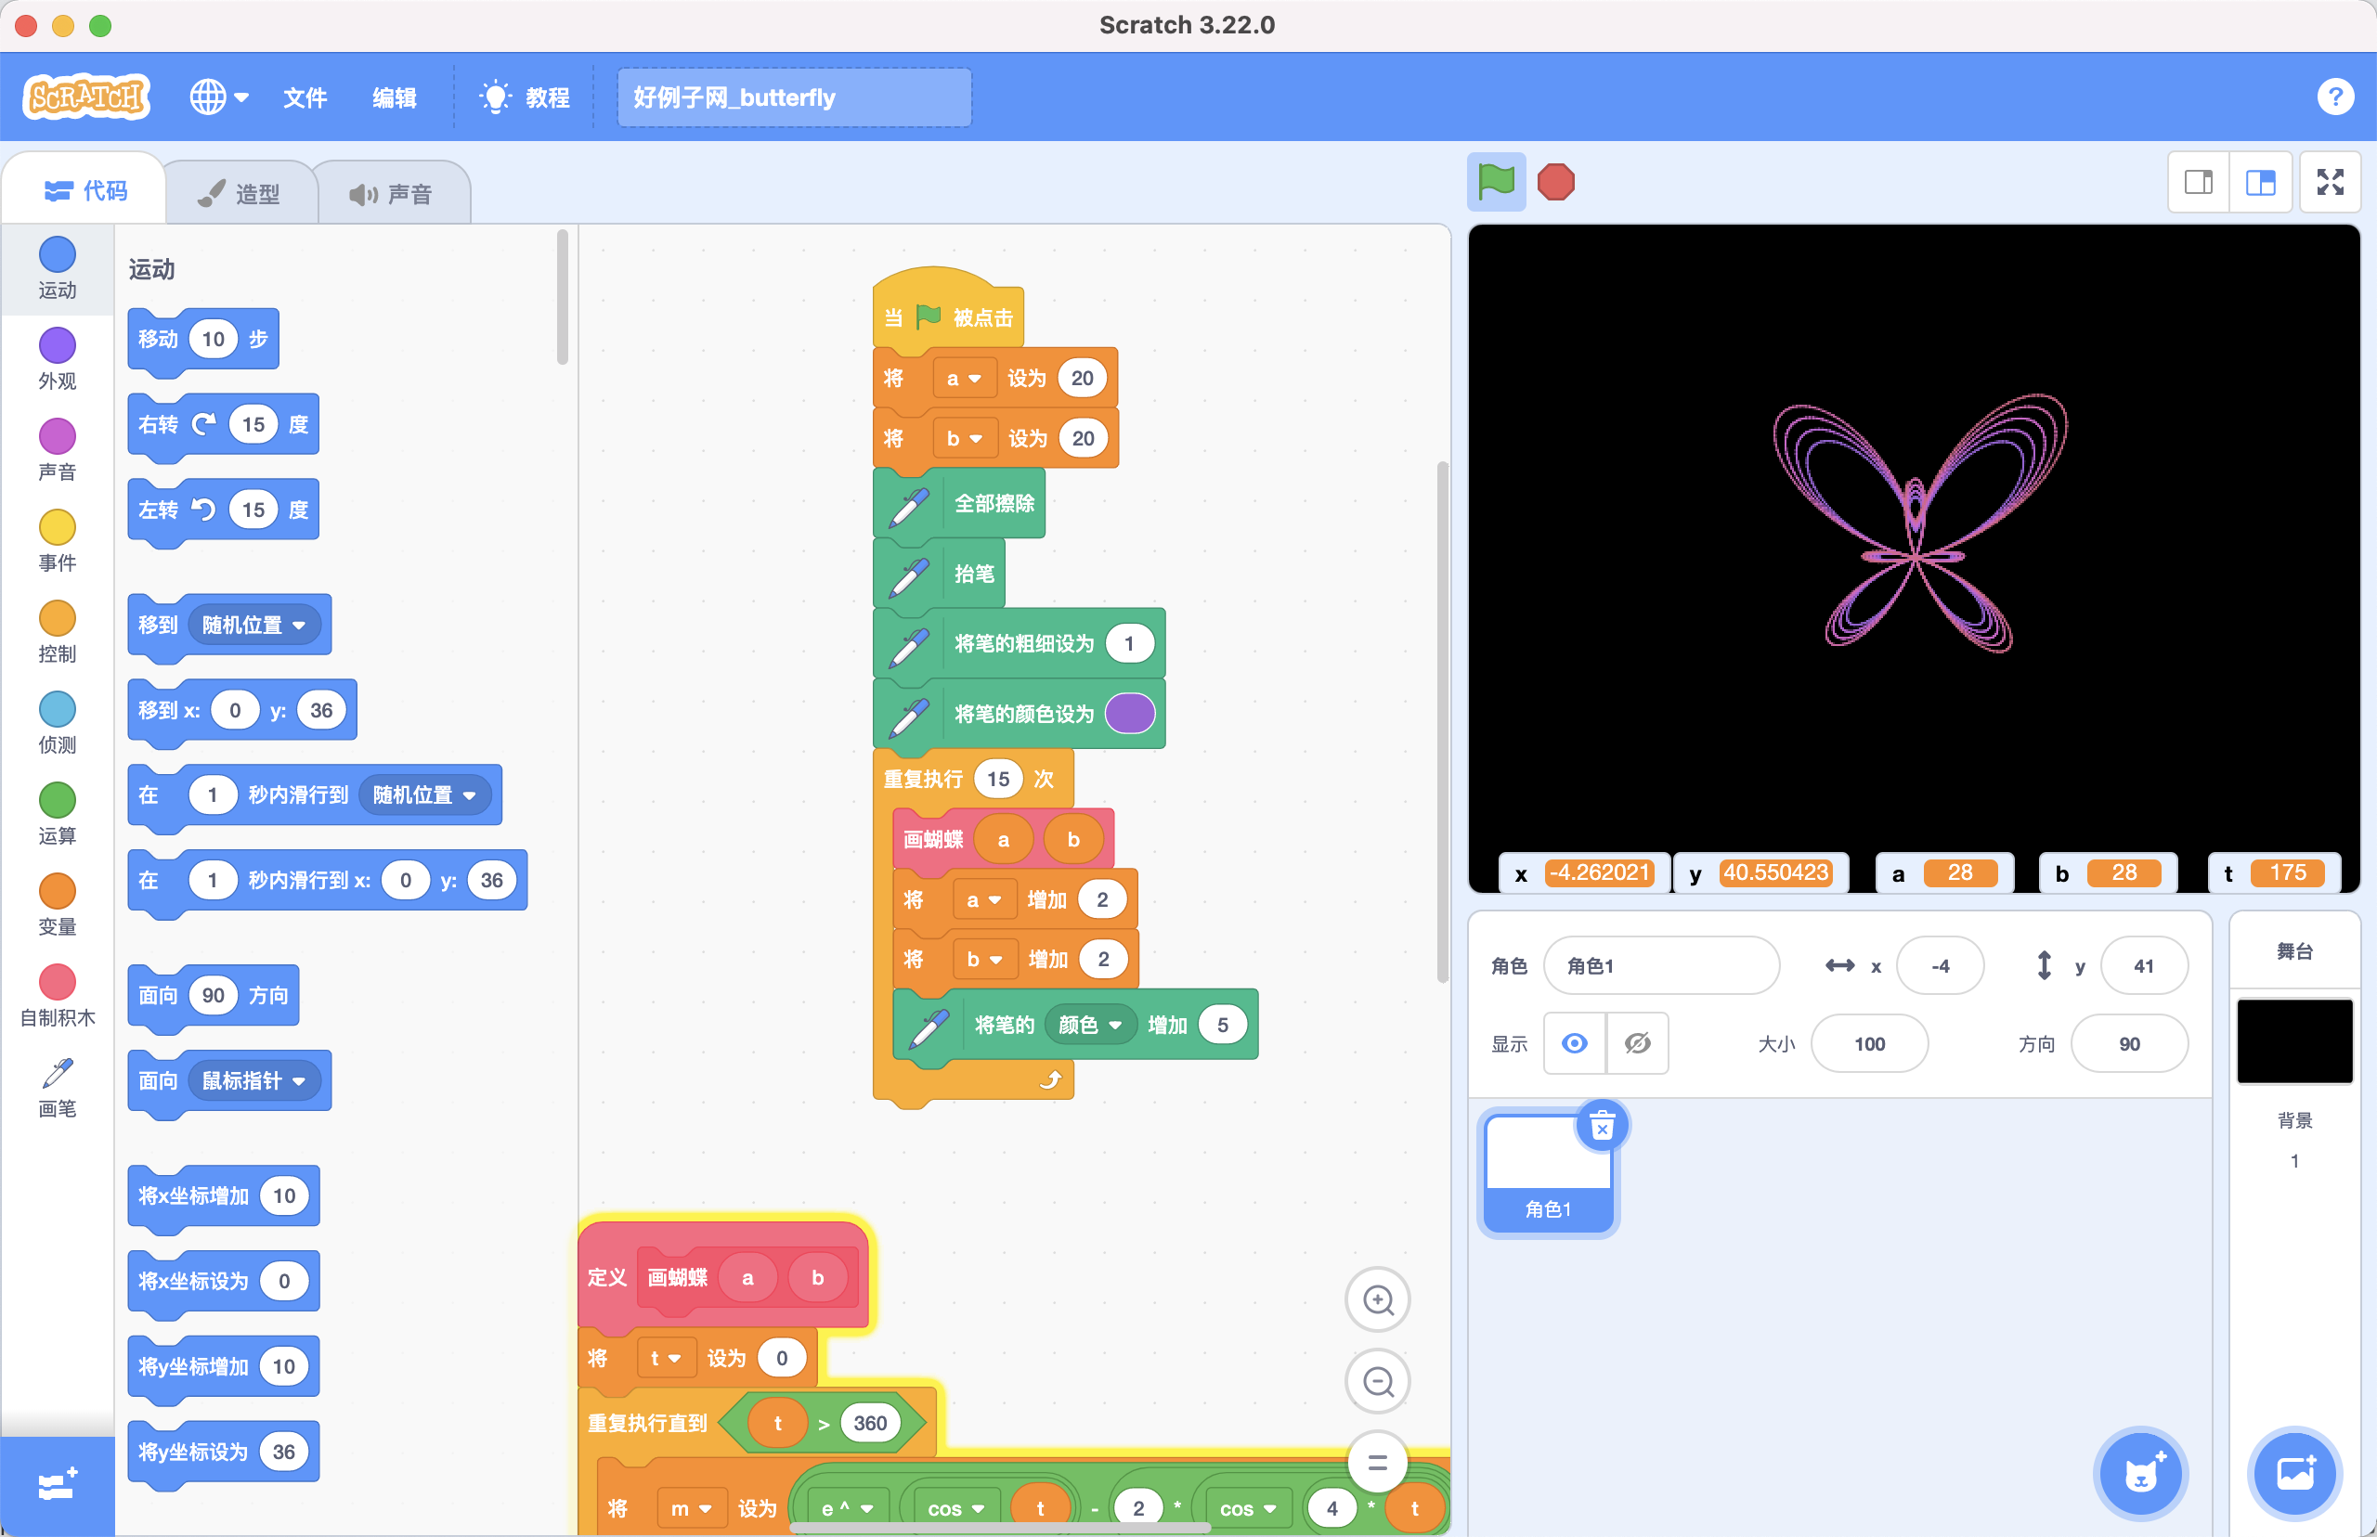This screenshot has height=1537, width=2377.
Task: Select the 画笔 extension category
Action: click(x=57, y=1086)
